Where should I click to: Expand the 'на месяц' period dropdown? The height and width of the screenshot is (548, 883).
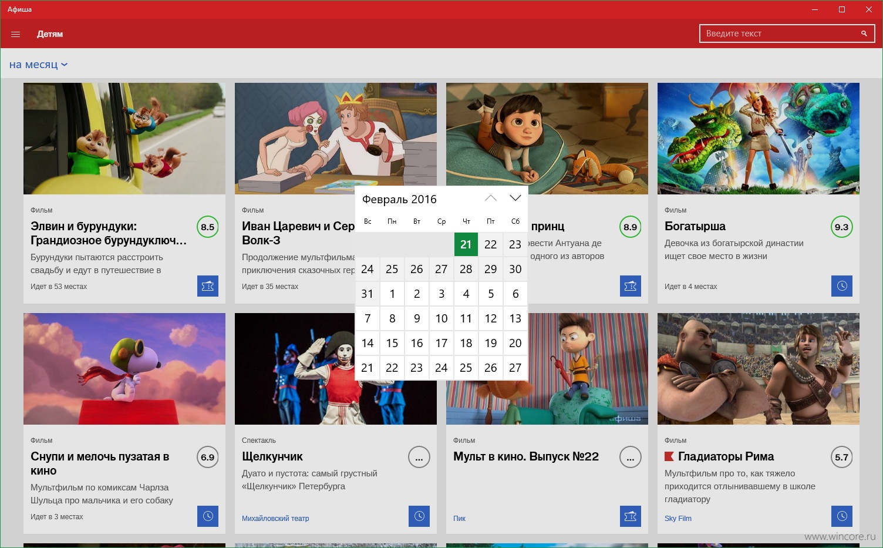(x=38, y=65)
